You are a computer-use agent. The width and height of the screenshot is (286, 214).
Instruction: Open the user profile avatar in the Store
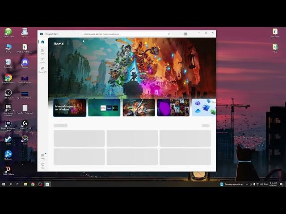coord(185,34)
